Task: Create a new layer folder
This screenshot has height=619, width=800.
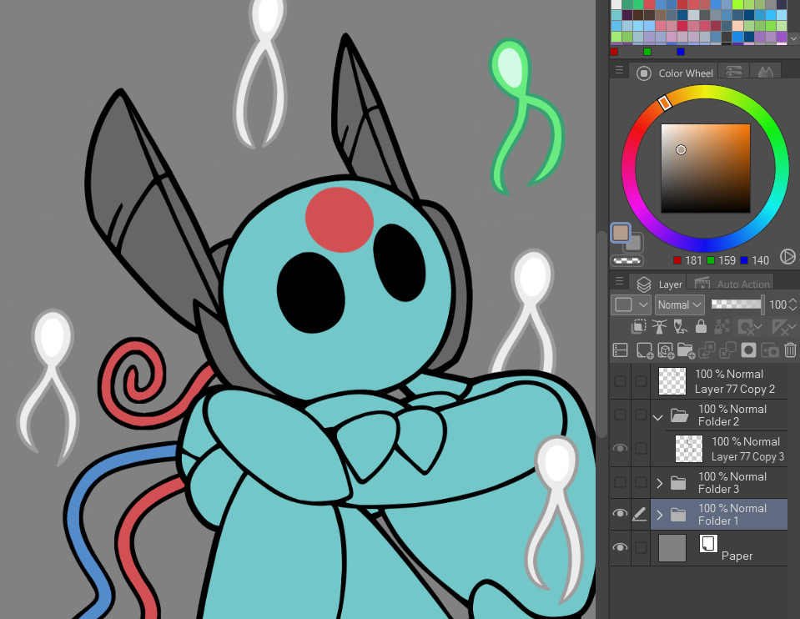Action: (686, 350)
